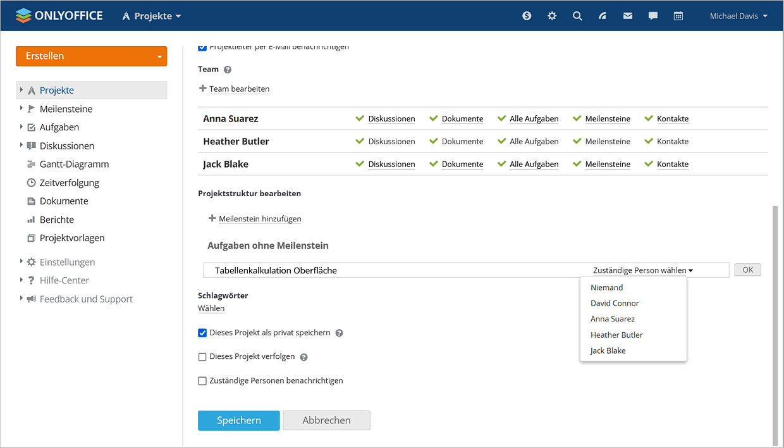
Task: Open the payments dollar icon
Action: click(527, 16)
